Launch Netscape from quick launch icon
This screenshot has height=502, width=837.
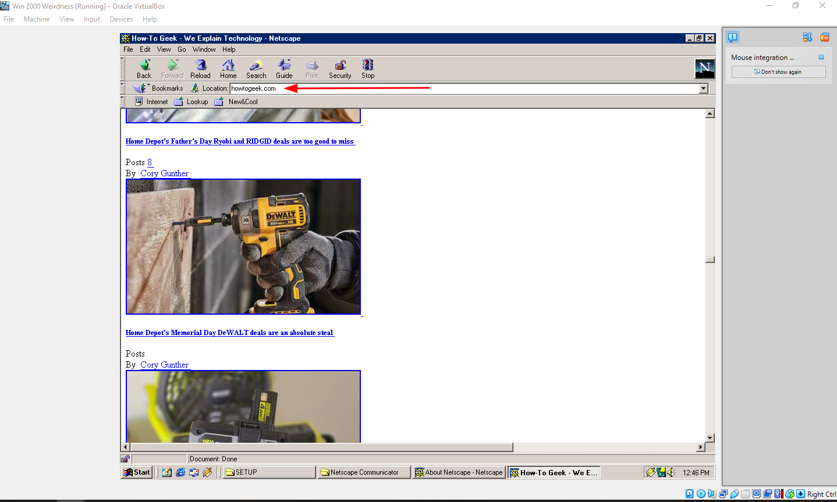pos(207,472)
